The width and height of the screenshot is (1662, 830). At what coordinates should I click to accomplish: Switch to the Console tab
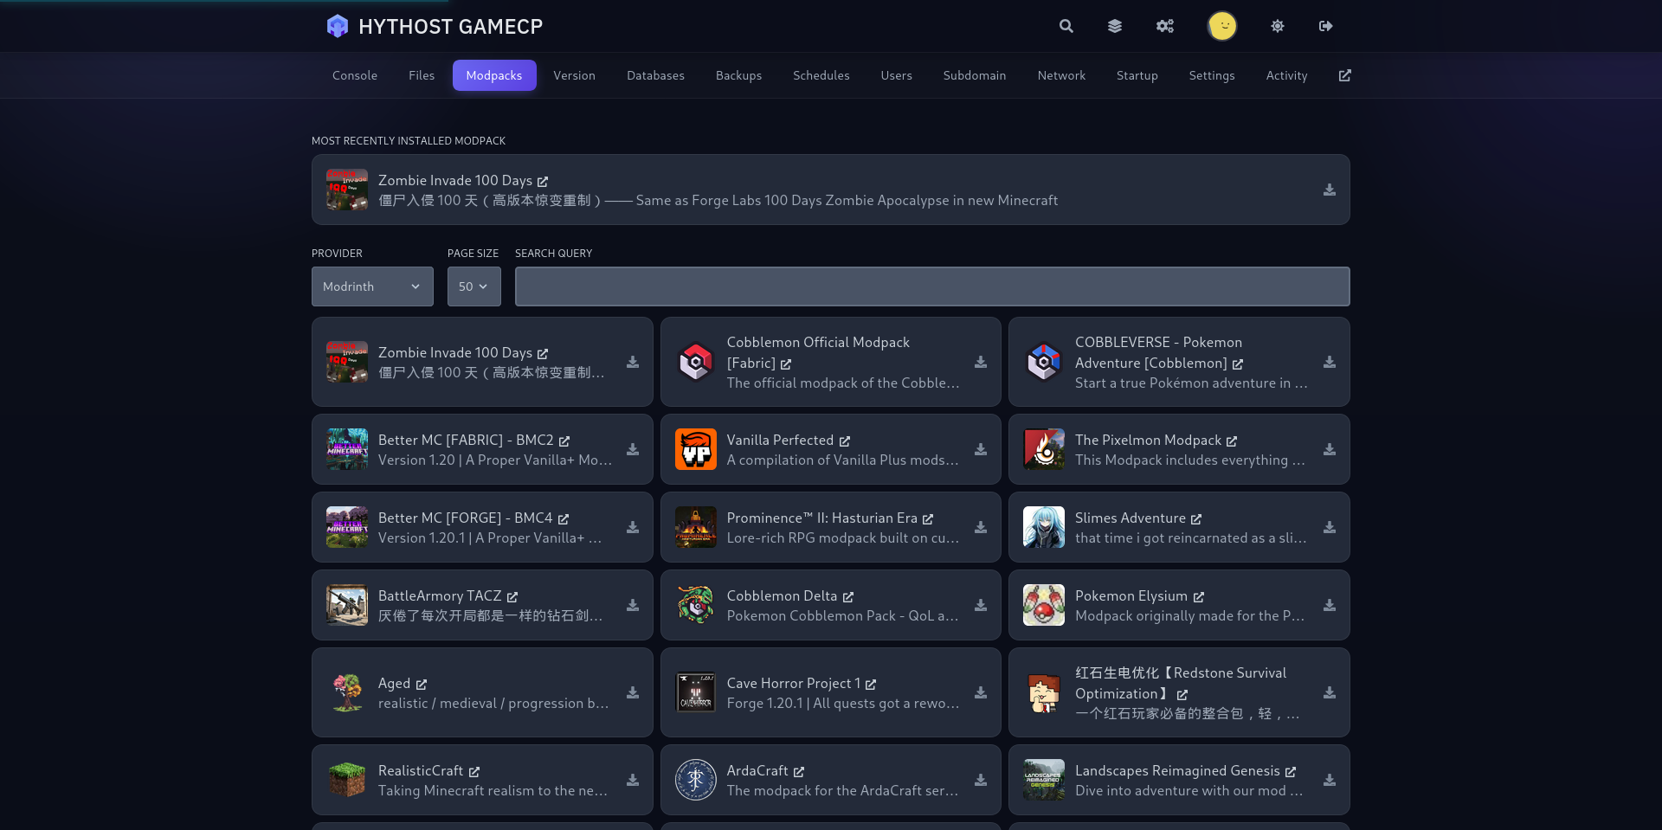pos(355,75)
